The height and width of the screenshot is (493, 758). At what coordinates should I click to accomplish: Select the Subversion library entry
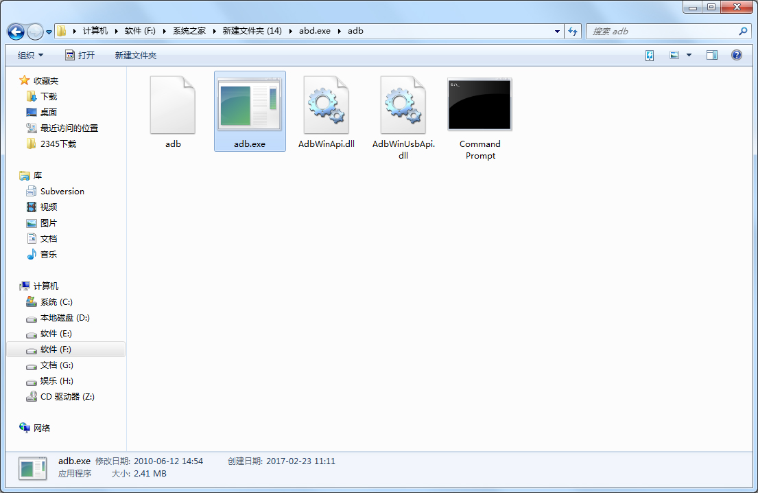pyautogui.click(x=62, y=191)
